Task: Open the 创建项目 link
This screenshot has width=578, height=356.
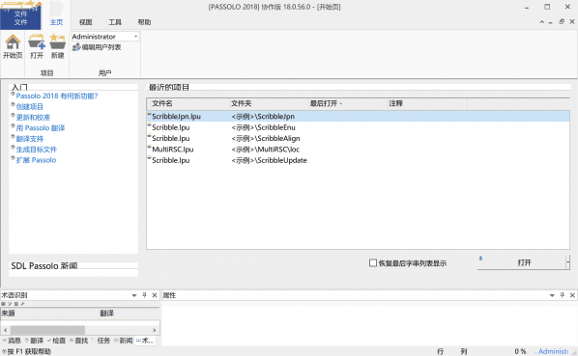Action: (x=30, y=107)
